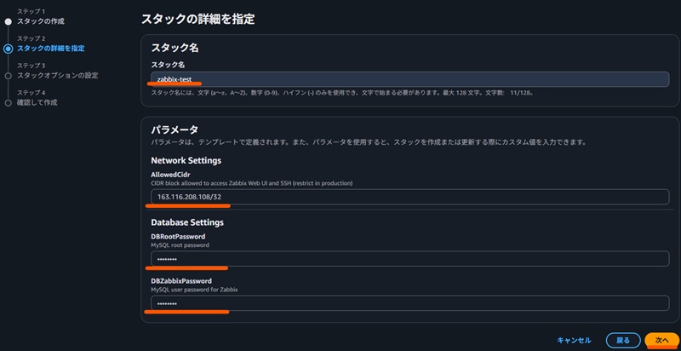This screenshot has width=681, height=351.
Task: Open スタックオプションの設定 step
Action: coord(57,76)
